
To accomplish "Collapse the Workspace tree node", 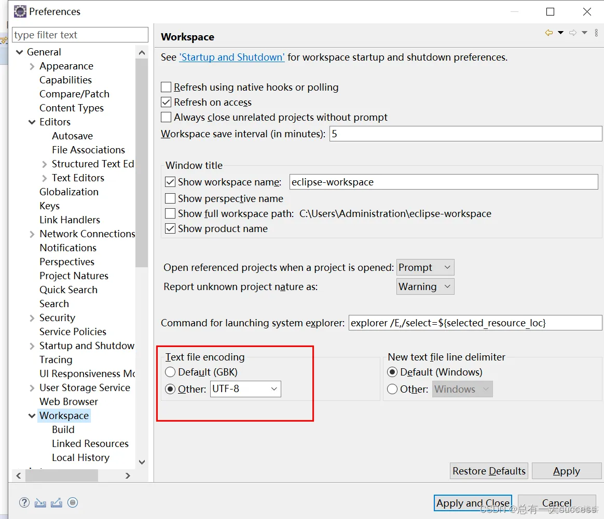I will (32, 415).
